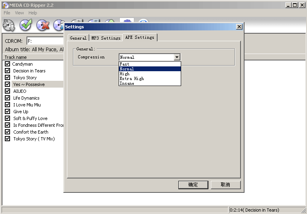
Task: Select the Decision in Tears track name
Action: click(29, 71)
